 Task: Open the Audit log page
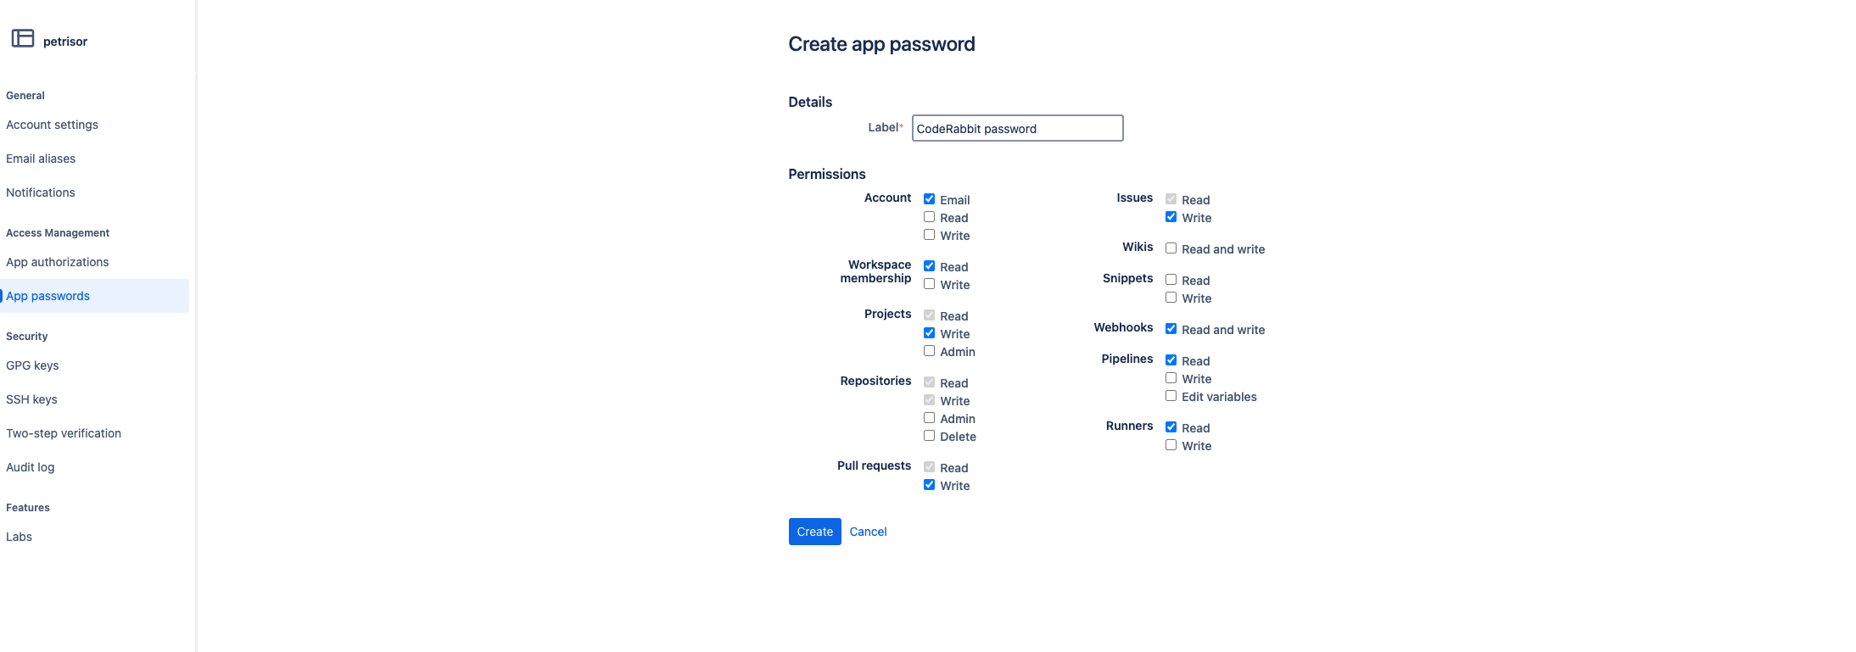[x=30, y=467]
